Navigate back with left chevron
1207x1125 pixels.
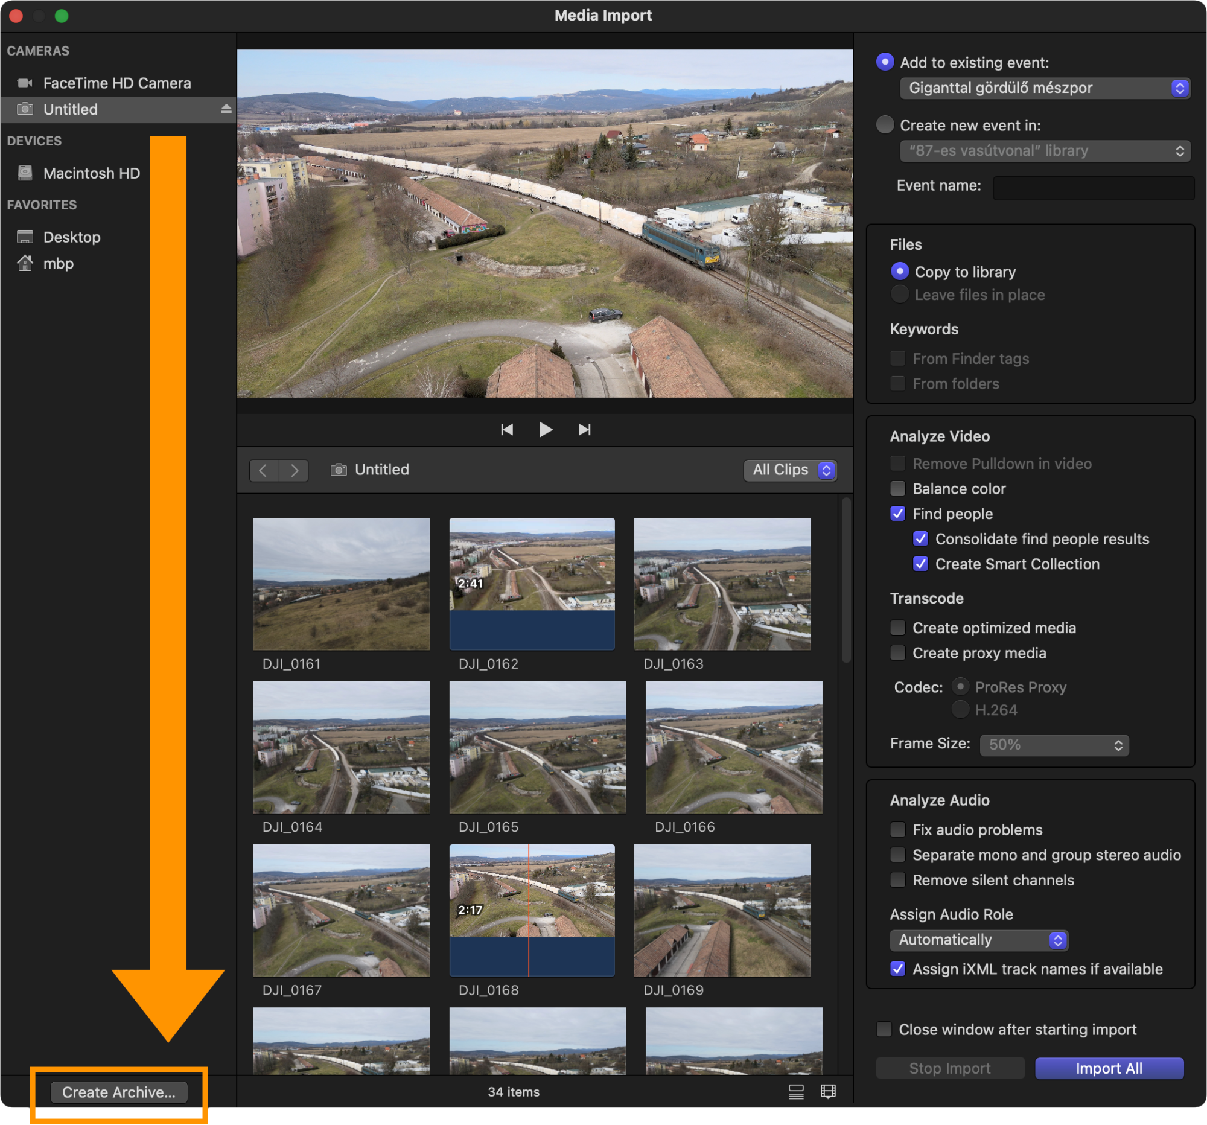pyautogui.click(x=264, y=470)
